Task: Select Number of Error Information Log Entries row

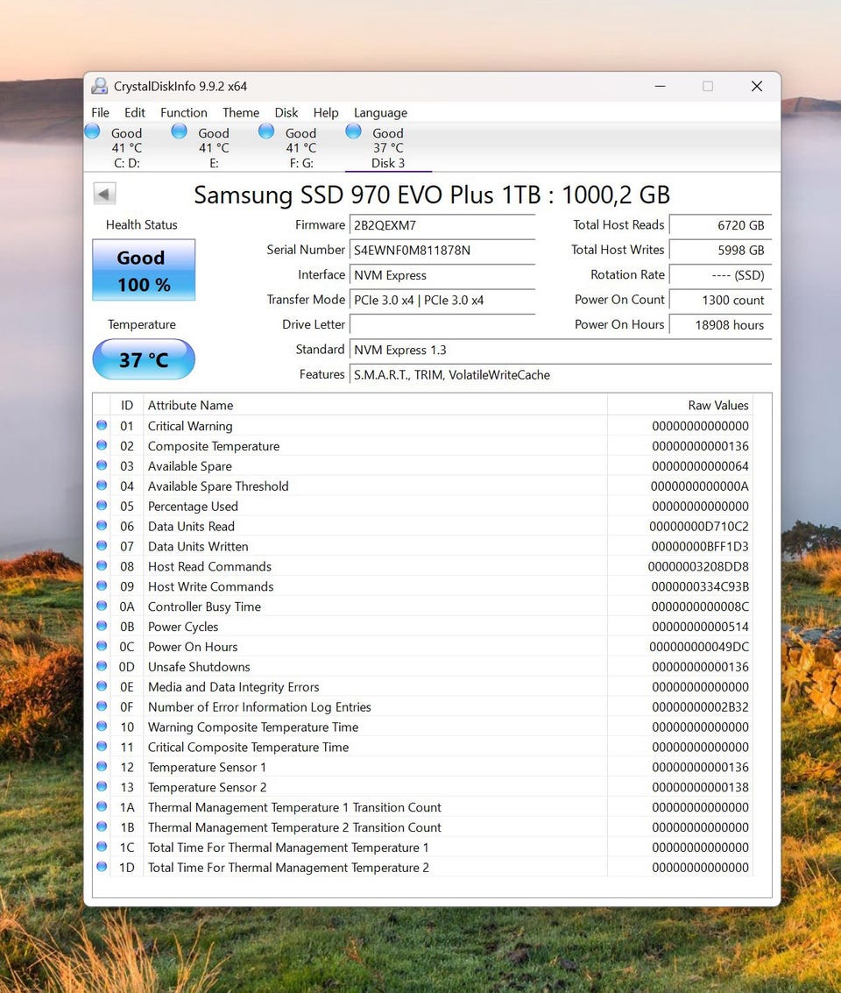Action: pyautogui.click(x=423, y=706)
